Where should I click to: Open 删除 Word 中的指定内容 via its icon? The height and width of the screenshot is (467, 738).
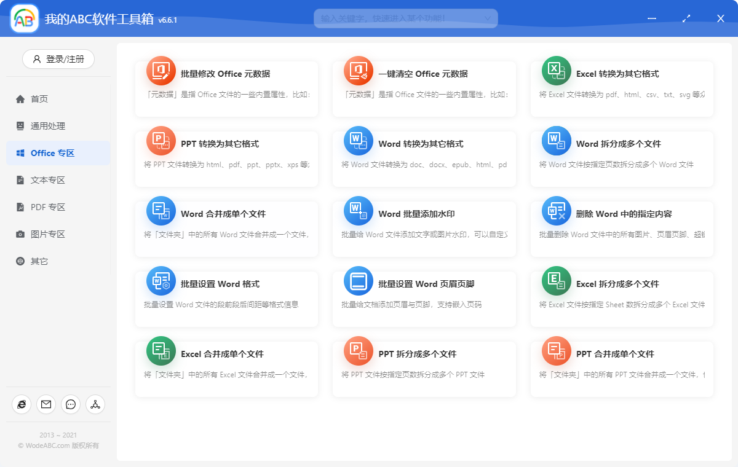(556, 210)
